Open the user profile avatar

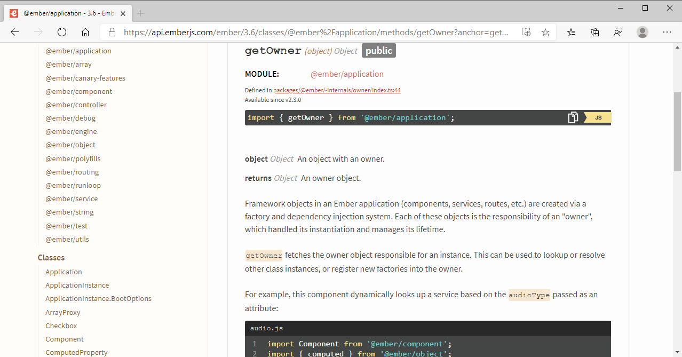643,32
